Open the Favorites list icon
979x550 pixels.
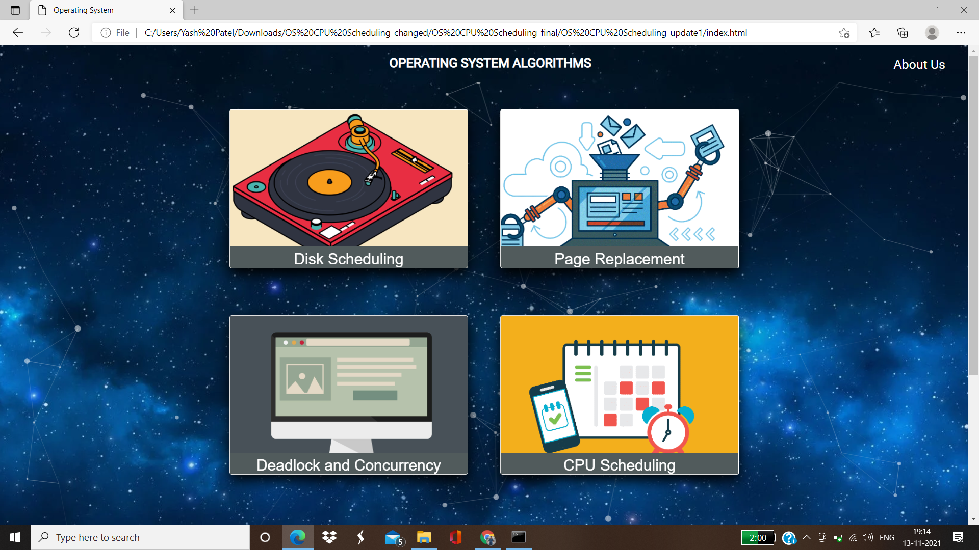(874, 33)
